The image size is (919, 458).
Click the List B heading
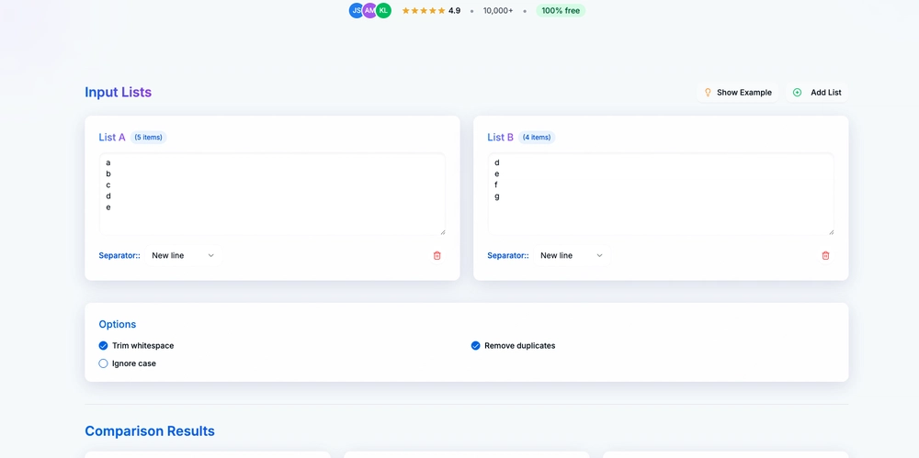501,137
